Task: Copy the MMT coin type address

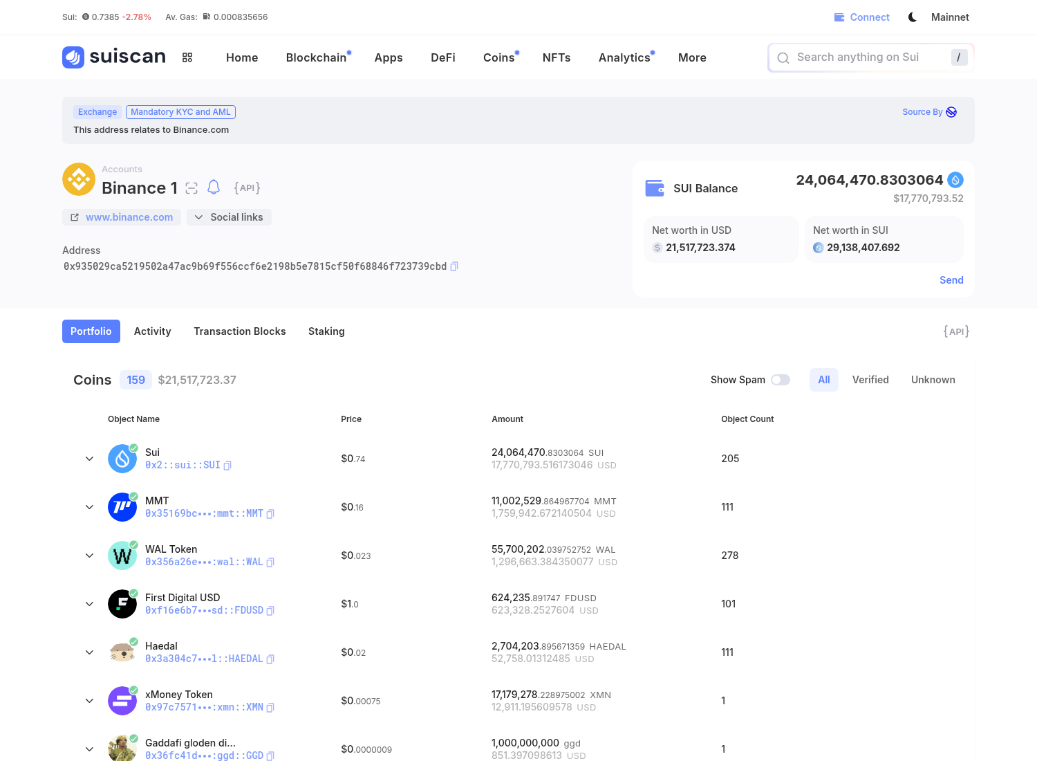Action: pyautogui.click(x=270, y=514)
